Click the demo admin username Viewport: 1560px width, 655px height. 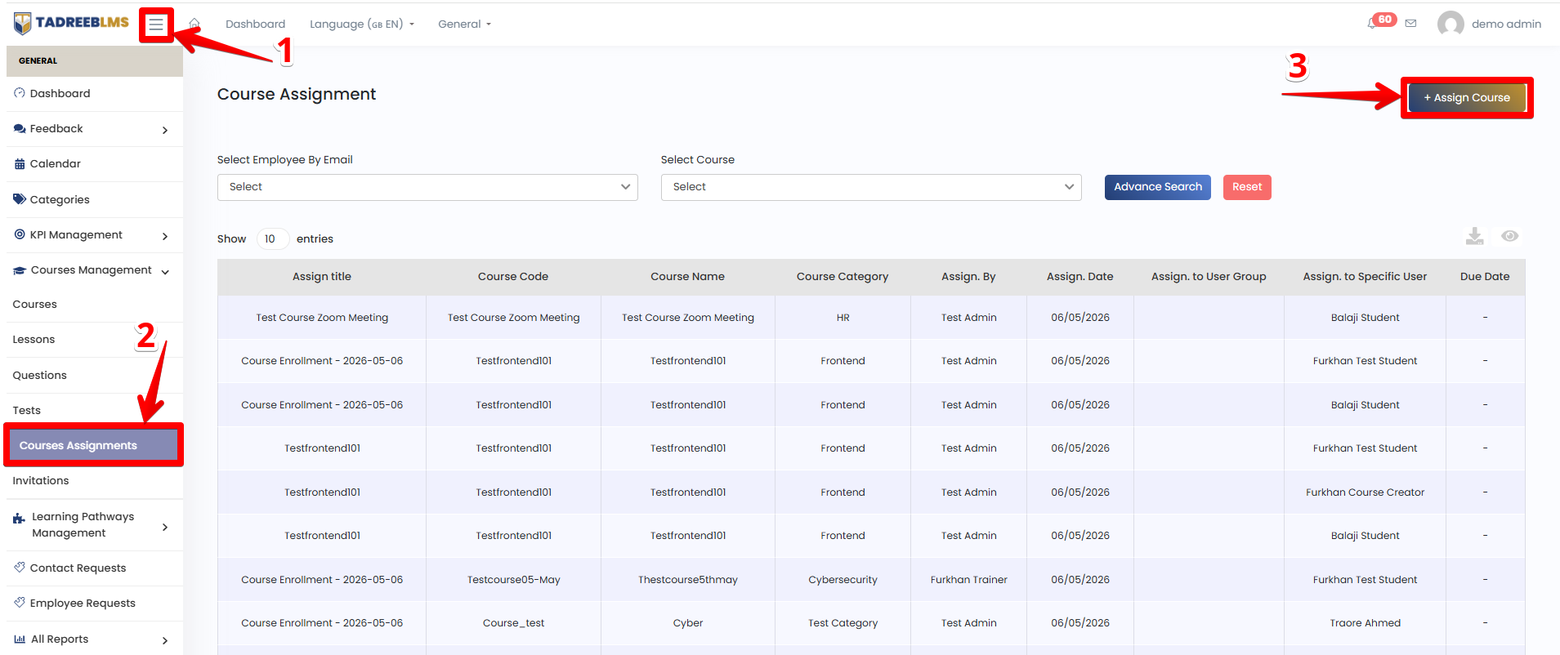tap(1506, 24)
